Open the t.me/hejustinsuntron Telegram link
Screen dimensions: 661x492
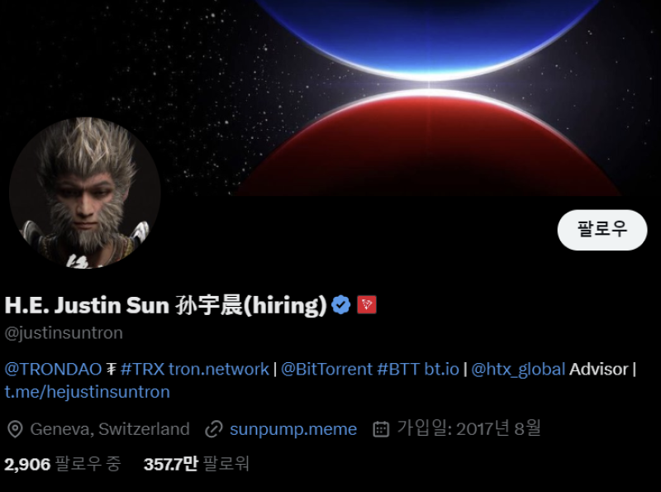coord(88,392)
